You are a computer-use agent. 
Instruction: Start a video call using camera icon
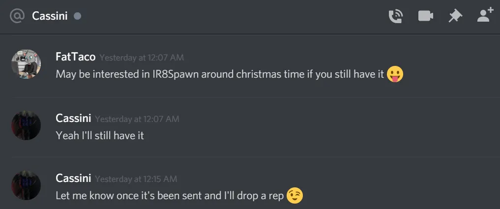(x=426, y=16)
